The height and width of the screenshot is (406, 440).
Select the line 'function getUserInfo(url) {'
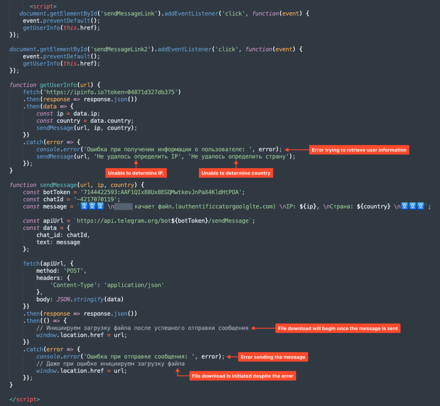coord(55,85)
